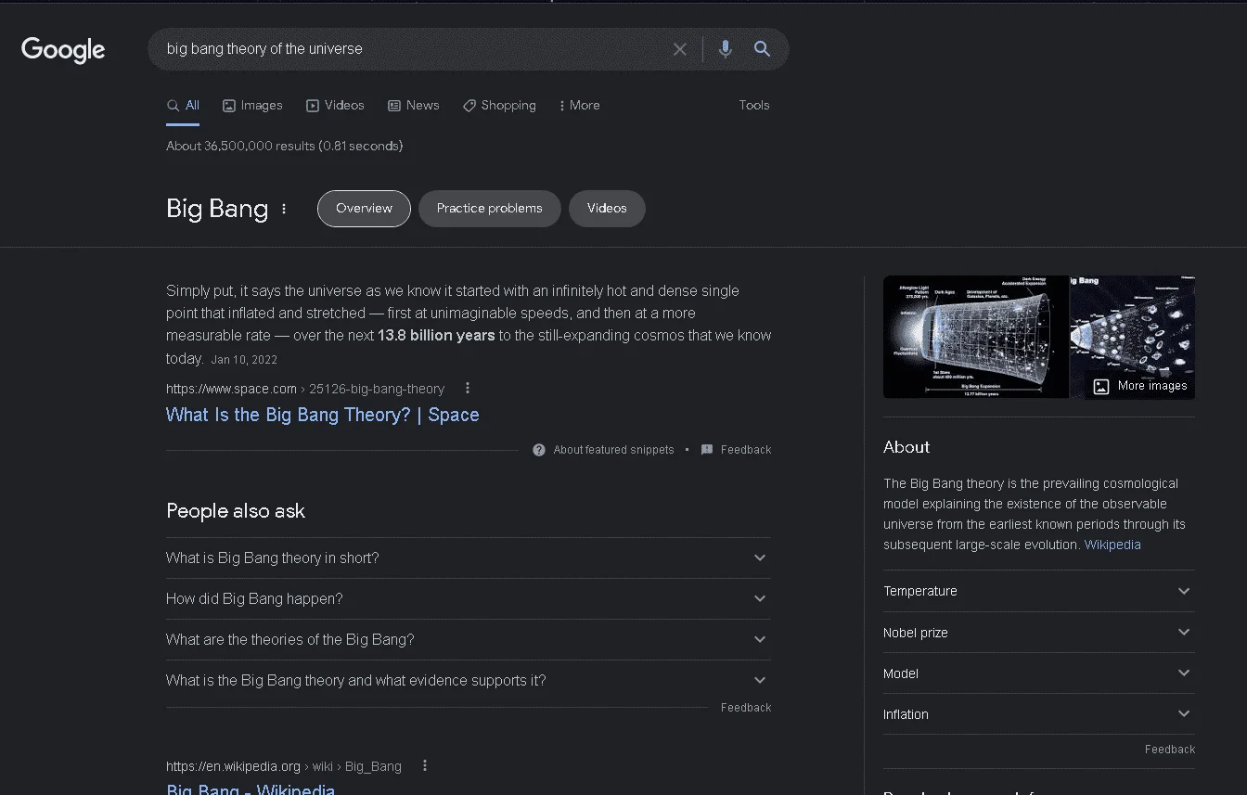Click the magnifying glass search button
The width and height of the screenshot is (1247, 795).
[x=763, y=49]
